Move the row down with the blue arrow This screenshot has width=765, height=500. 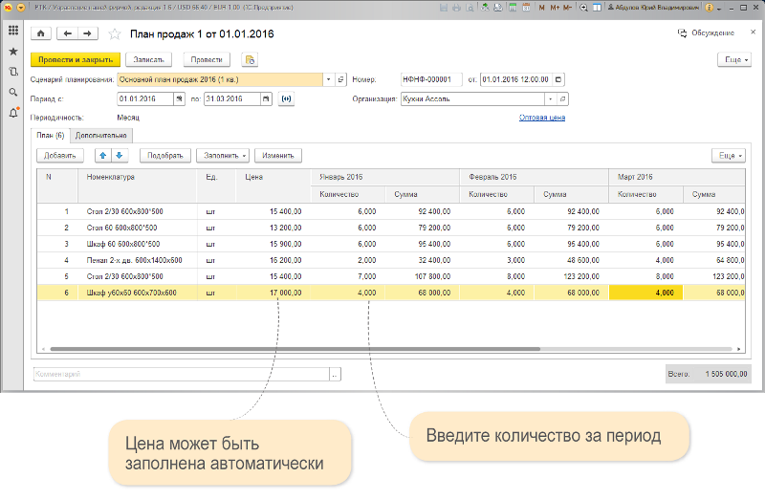[119, 156]
